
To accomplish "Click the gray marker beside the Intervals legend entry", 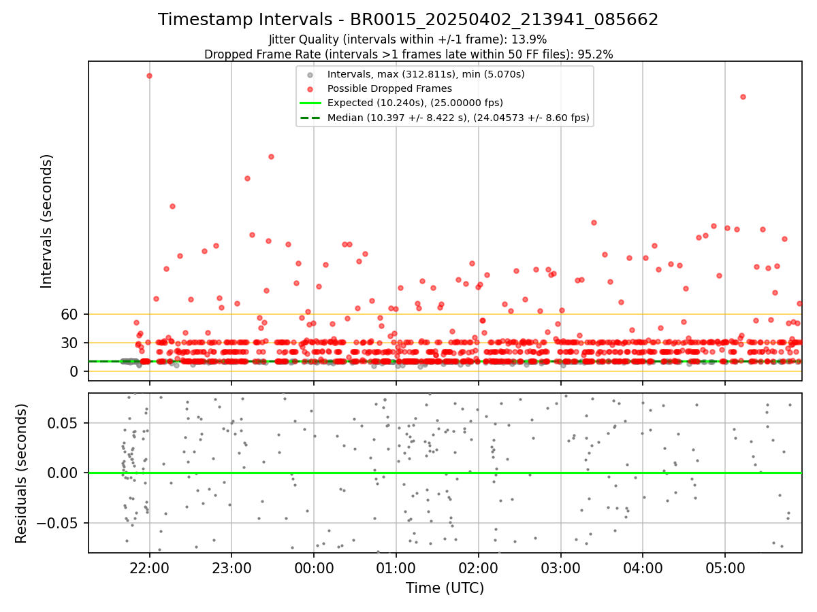I will click(x=310, y=75).
